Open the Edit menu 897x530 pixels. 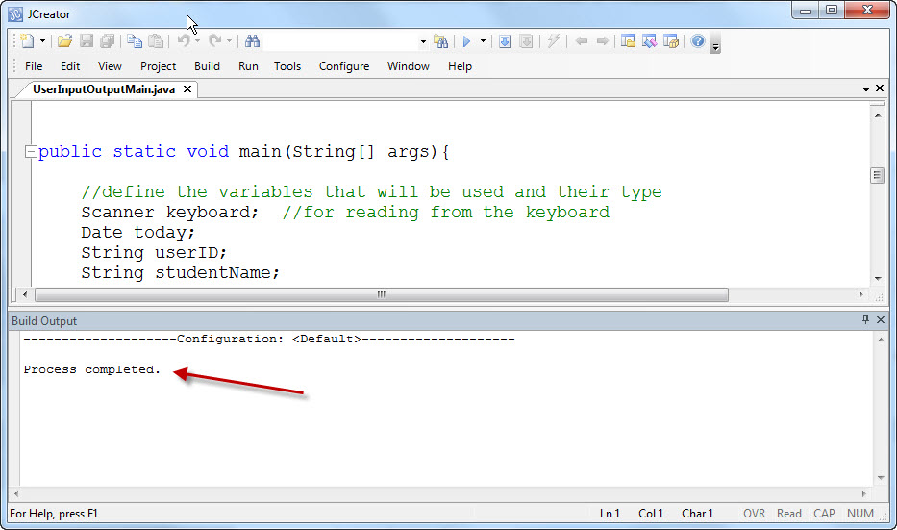pyautogui.click(x=70, y=66)
